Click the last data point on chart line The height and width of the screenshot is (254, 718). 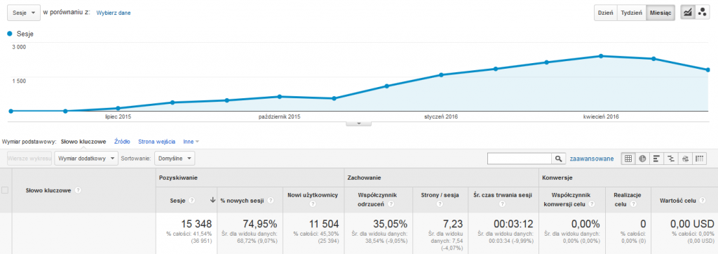point(708,69)
